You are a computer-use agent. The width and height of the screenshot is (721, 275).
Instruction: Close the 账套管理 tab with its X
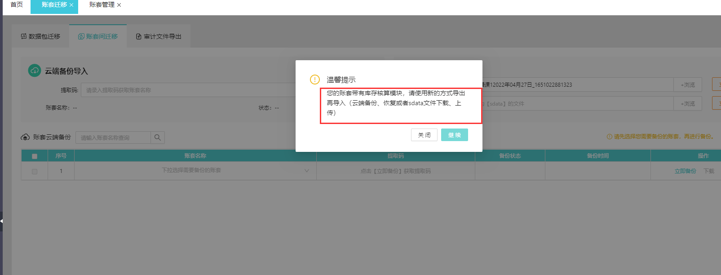119,5
